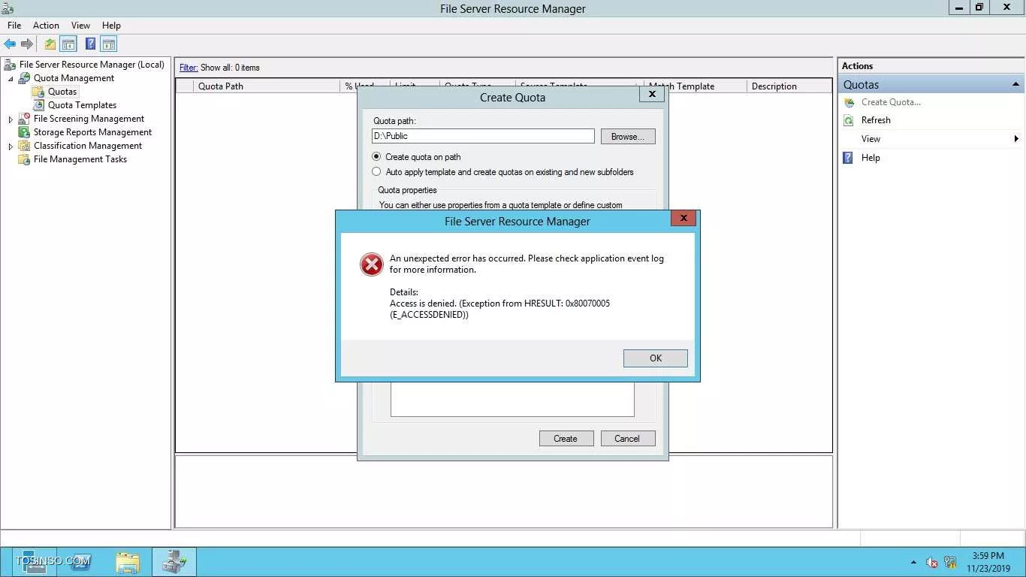Click the Refresh action icon in Actions pane
This screenshot has width=1026, height=577.
[849, 120]
